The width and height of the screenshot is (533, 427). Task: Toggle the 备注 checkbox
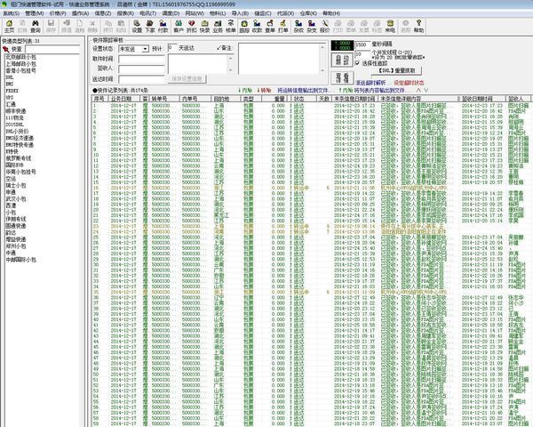point(219,48)
